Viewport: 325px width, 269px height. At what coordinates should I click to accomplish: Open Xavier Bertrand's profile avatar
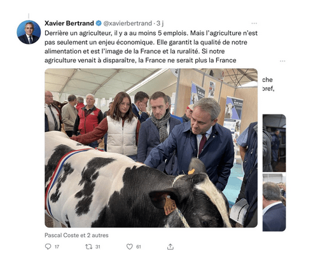pyautogui.click(x=29, y=32)
